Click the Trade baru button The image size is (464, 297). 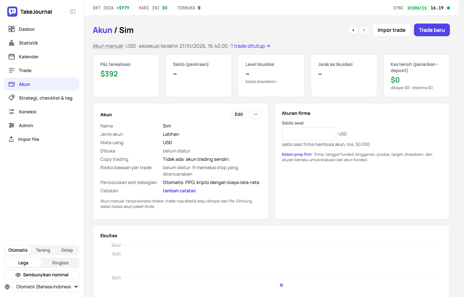432,30
